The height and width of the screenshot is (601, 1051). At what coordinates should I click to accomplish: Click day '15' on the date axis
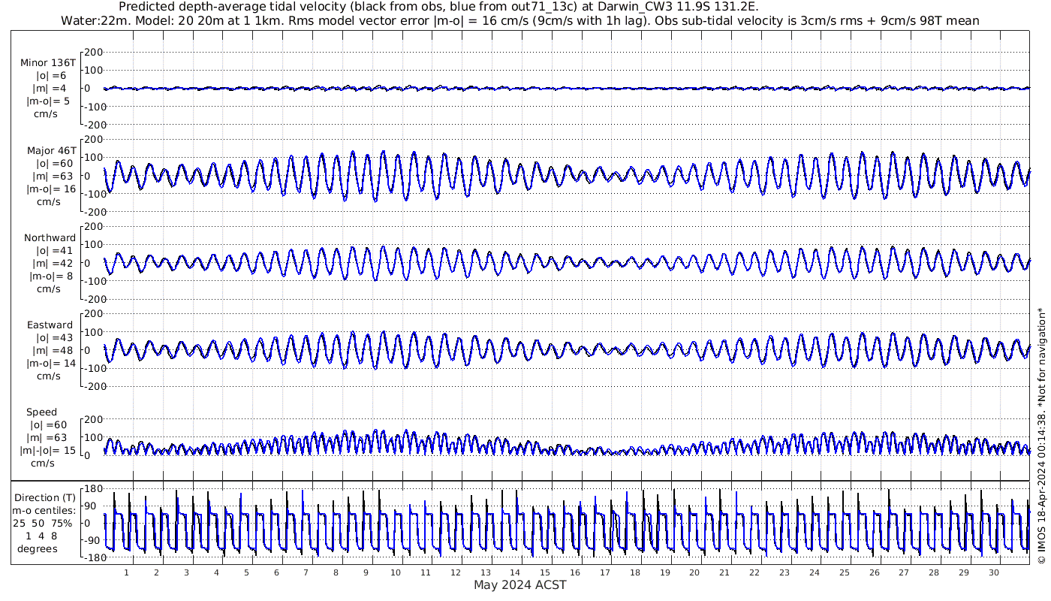pyautogui.click(x=545, y=572)
